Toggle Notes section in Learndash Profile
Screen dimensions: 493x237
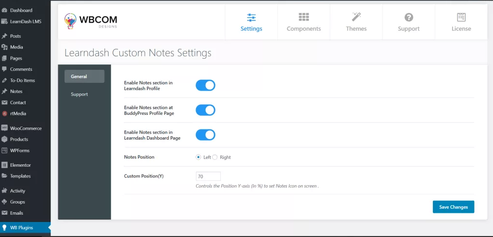click(x=205, y=85)
